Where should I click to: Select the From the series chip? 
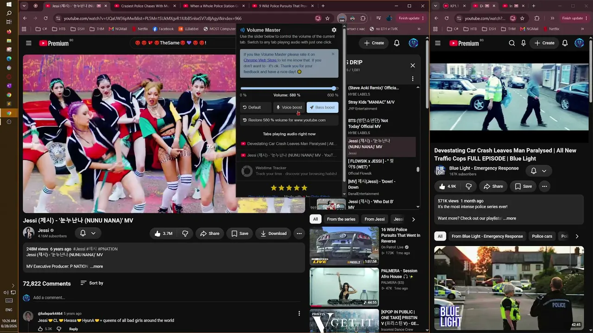coord(341,219)
